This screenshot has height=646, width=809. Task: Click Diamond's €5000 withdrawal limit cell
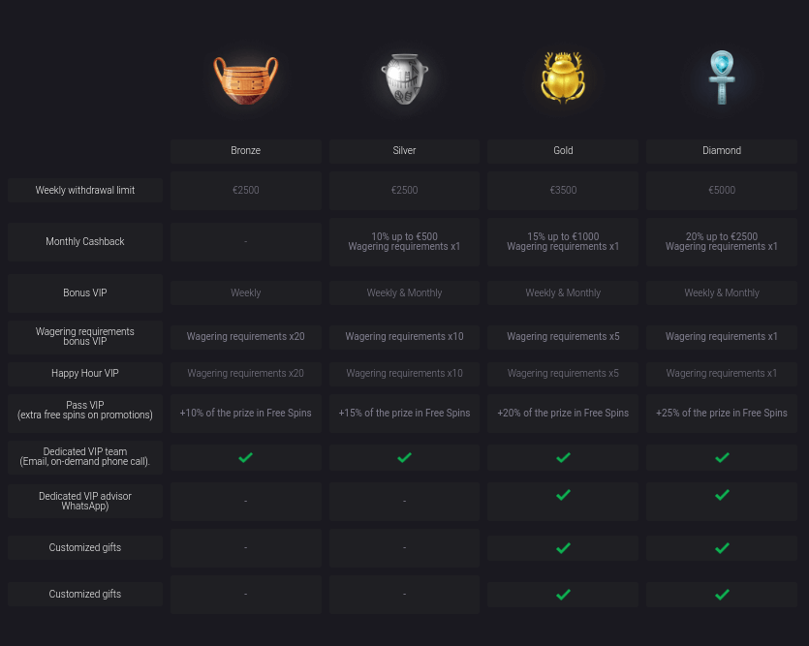(x=722, y=191)
